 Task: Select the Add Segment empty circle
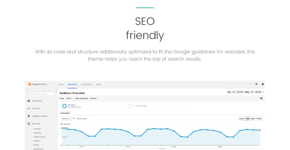coord(130,106)
